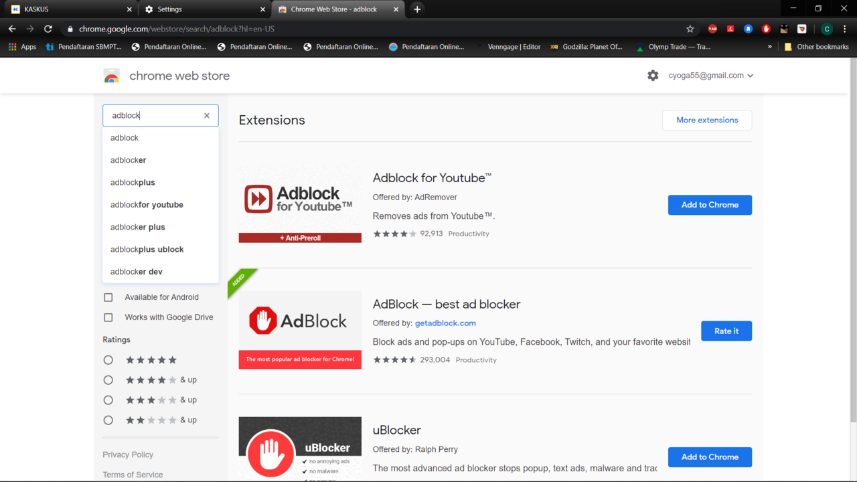Open the Adblock for Youtube title
This screenshot has height=482, width=857.
click(433, 178)
